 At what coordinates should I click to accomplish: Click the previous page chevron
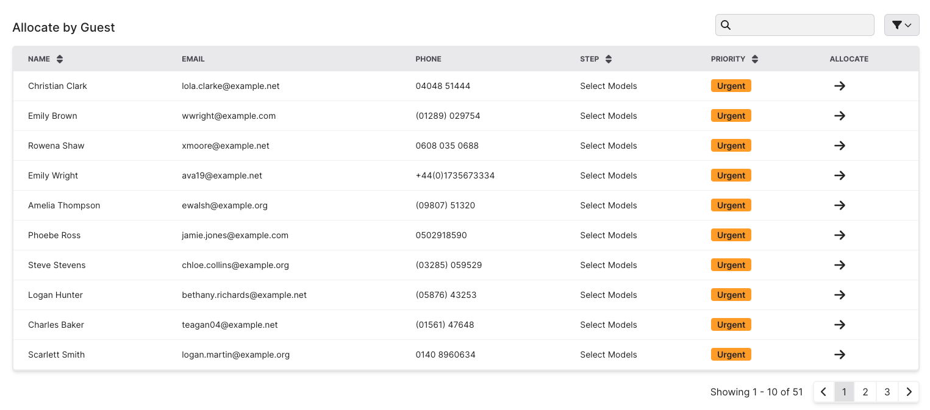click(823, 392)
